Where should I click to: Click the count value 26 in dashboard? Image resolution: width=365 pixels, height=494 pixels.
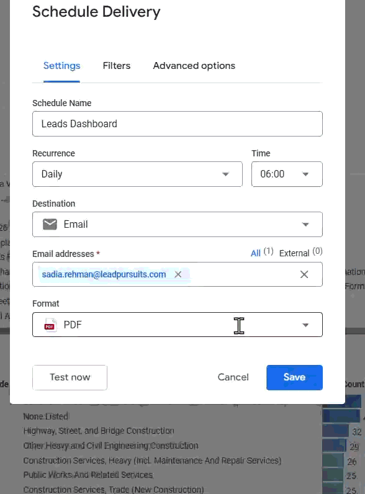coord(352,462)
